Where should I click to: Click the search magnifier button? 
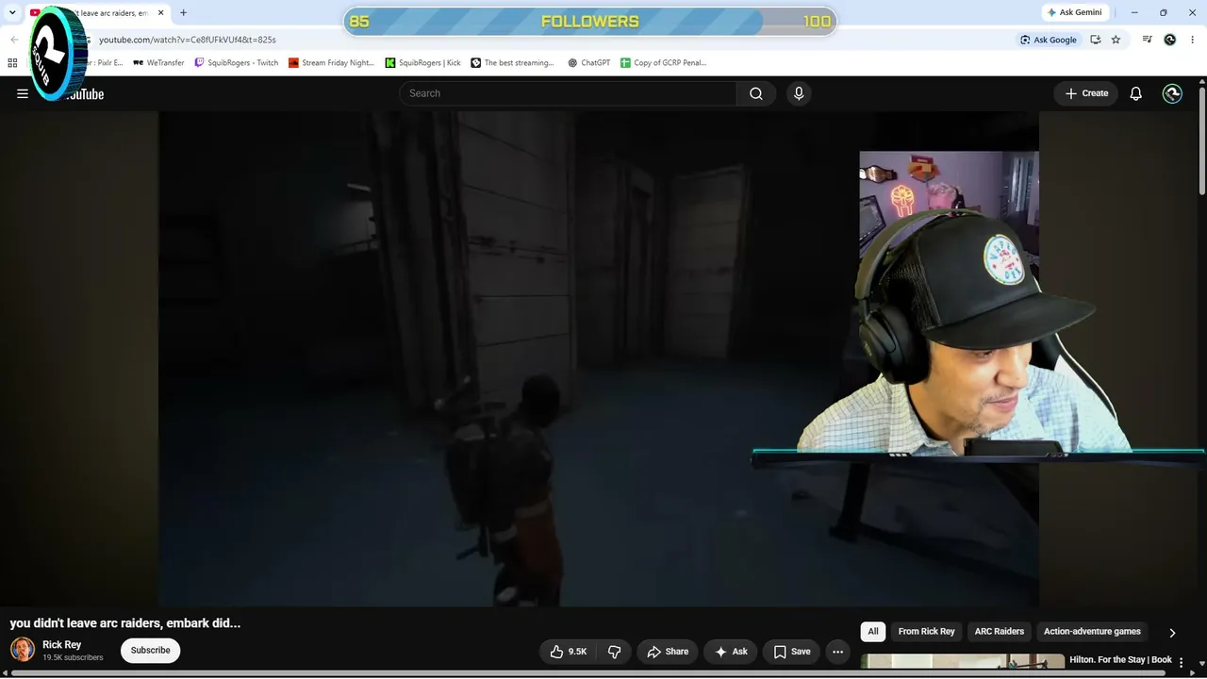756,93
